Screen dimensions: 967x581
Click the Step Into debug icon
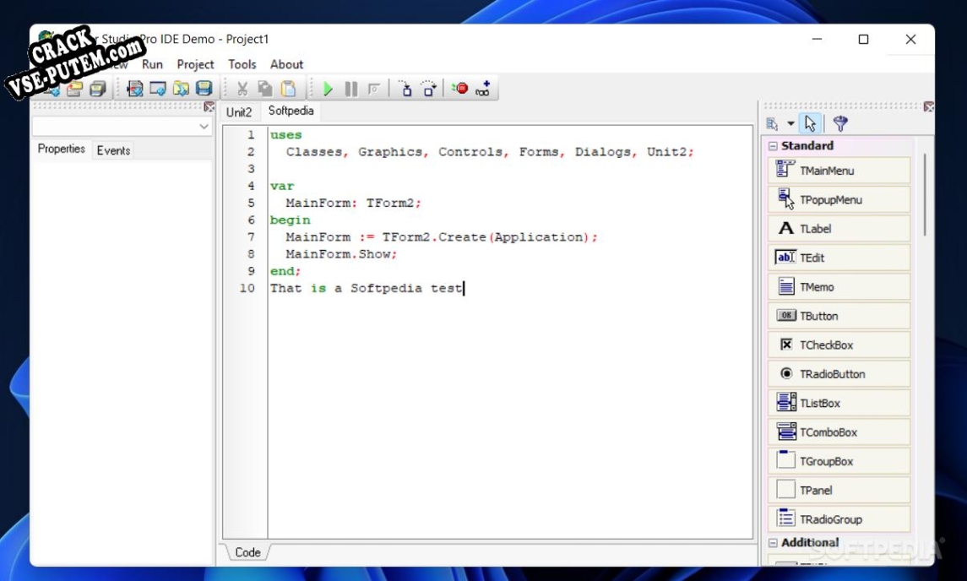coord(405,89)
